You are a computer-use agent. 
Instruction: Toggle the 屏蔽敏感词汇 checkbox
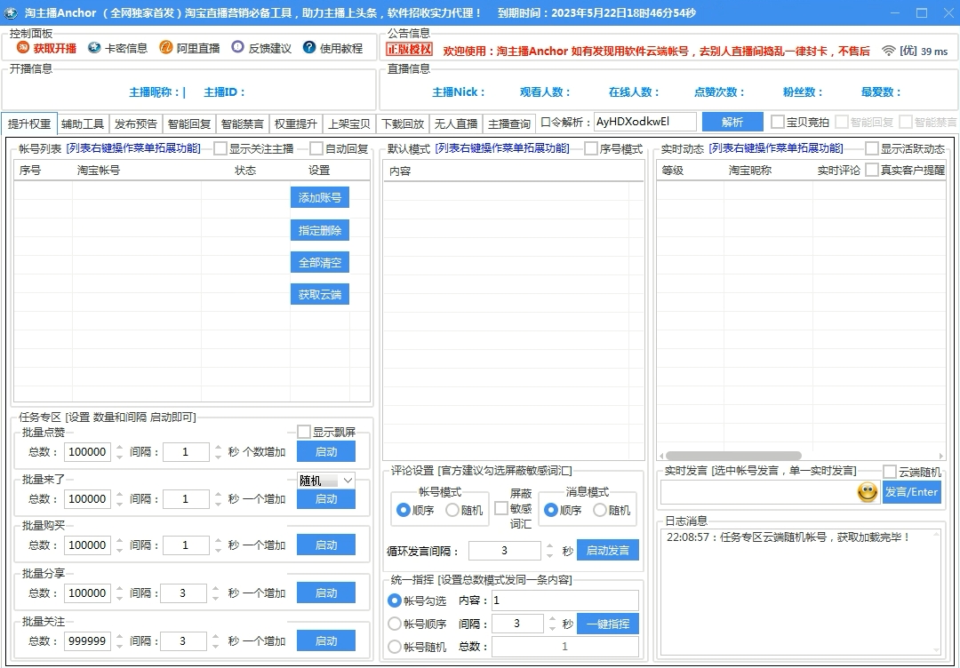coord(501,508)
